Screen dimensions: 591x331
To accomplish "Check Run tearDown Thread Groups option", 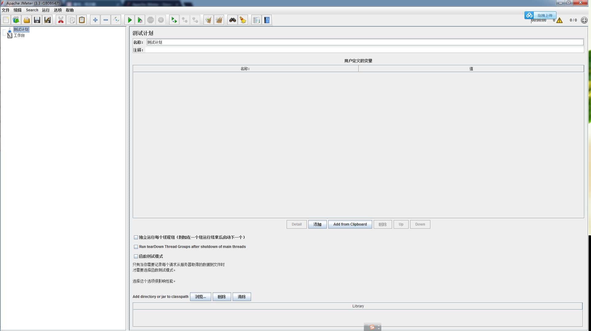I will coord(136,247).
